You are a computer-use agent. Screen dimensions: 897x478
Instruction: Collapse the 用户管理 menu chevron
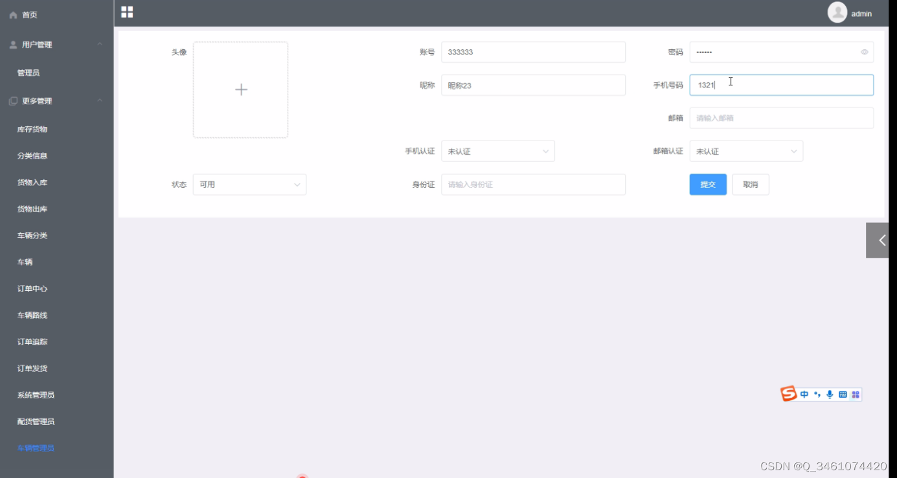(x=100, y=45)
